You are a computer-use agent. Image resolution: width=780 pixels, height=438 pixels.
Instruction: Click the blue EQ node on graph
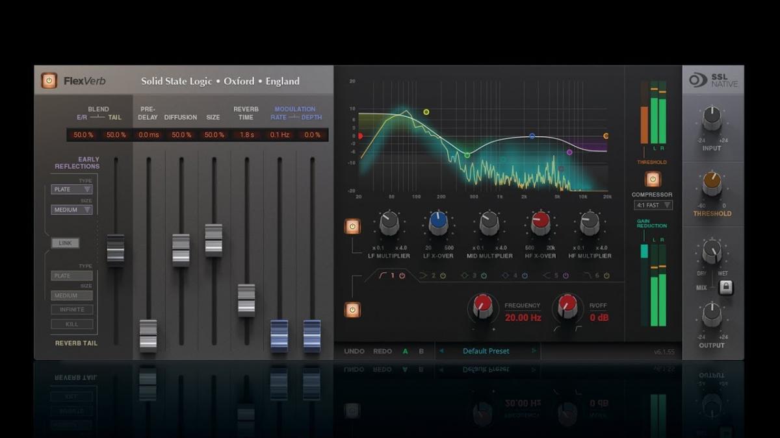532,136
